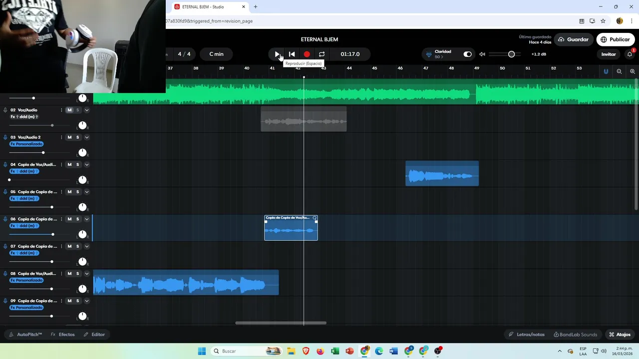
Task: Mute track 06
Action: coord(69,219)
